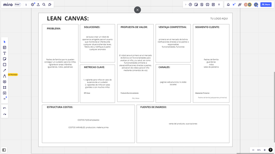Redo the last action

[x=5, y=115]
